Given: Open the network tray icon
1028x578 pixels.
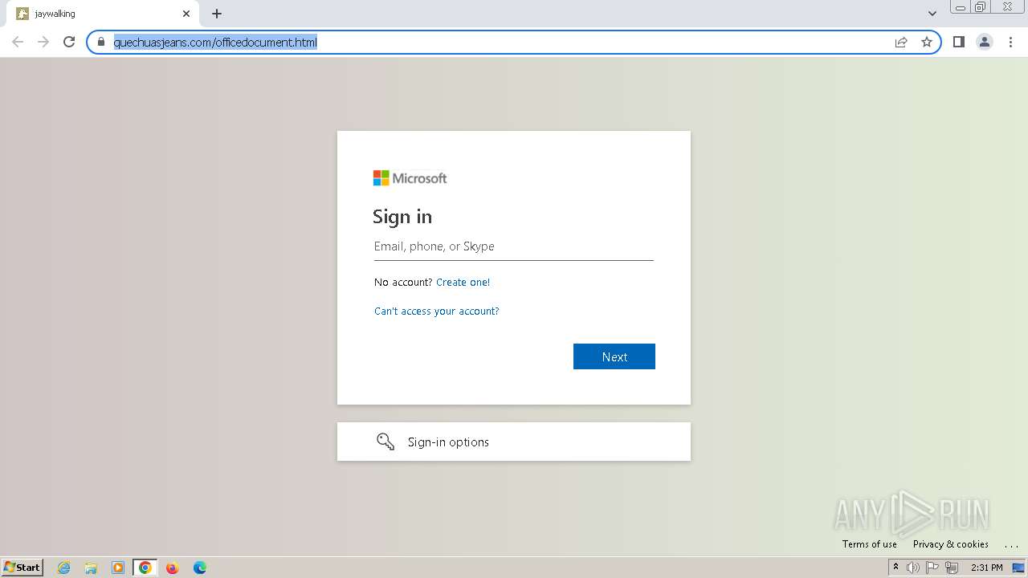Looking at the screenshot, I should (952, 568).
